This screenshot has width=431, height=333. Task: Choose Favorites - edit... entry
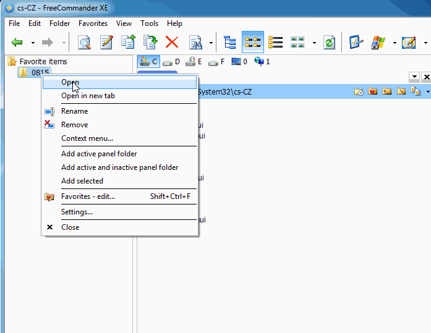point(120,196)
